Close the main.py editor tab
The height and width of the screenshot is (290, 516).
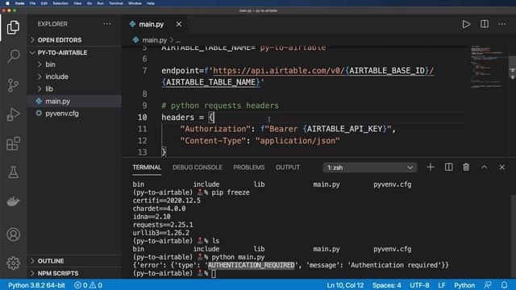click(x=179, y=24)
